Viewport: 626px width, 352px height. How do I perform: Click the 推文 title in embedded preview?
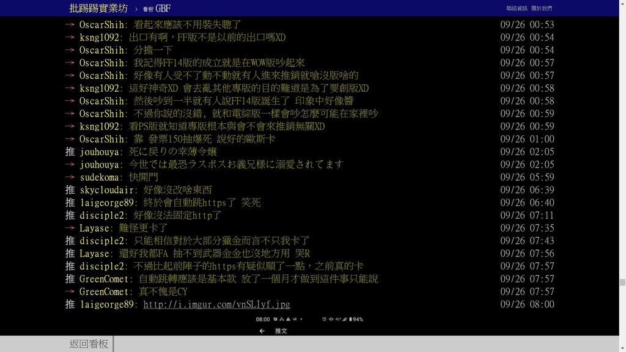coord(281,331)
